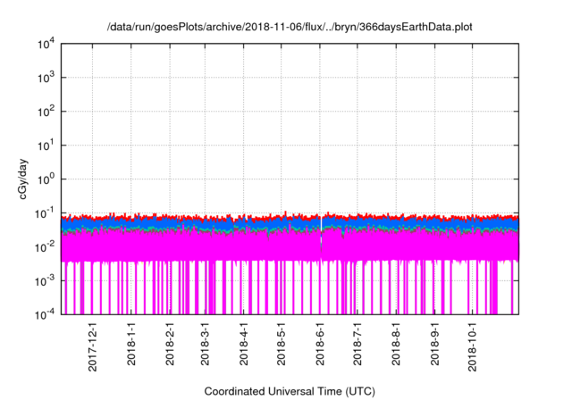
Task: Click the 2018-9-1 date label
Action: pyautogui.click(x=435, y=344)
